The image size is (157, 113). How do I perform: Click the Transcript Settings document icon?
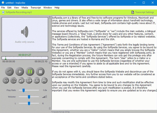(x=133, y=12)
